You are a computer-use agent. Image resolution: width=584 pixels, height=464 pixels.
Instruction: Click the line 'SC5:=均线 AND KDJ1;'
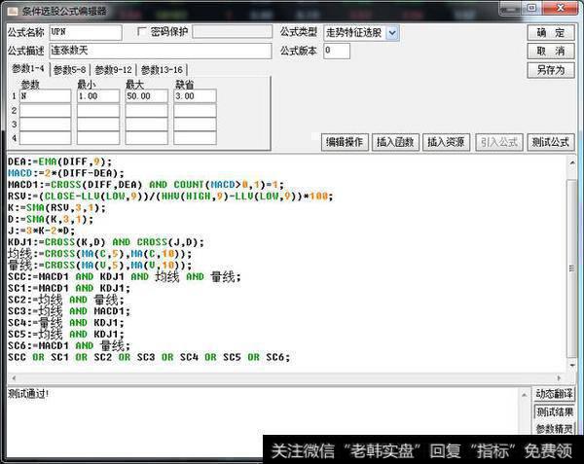[66, 335]
